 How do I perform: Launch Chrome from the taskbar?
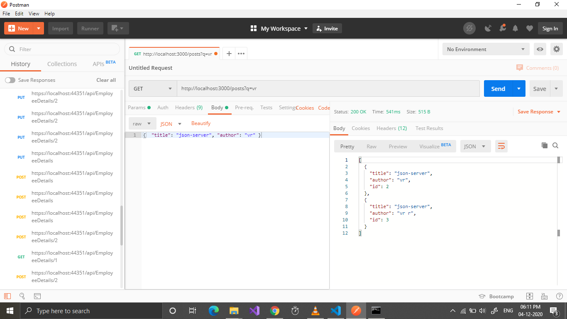275,311
